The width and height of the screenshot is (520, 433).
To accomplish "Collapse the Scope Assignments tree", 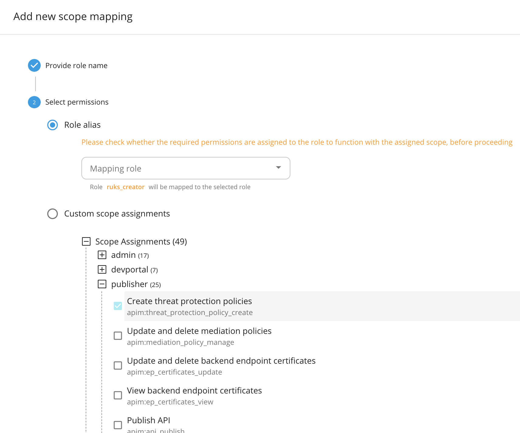I will (86, 241).
